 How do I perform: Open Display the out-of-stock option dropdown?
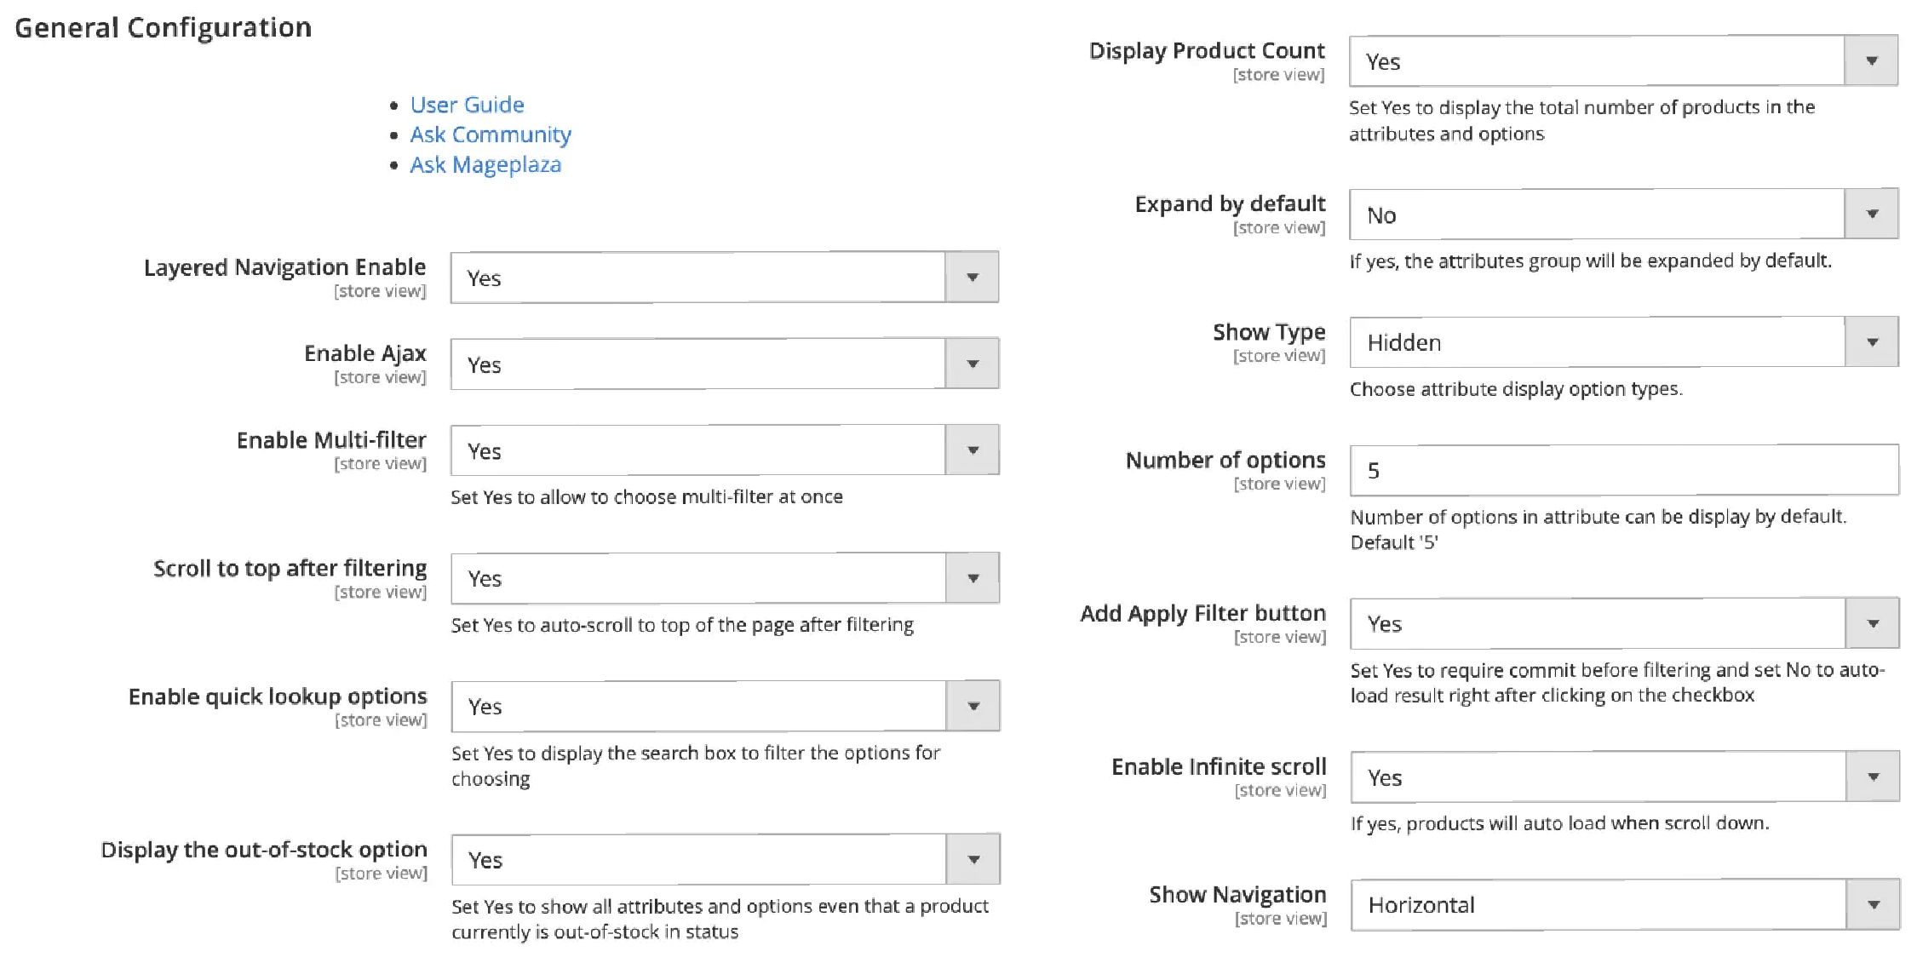tap(726, 859)
